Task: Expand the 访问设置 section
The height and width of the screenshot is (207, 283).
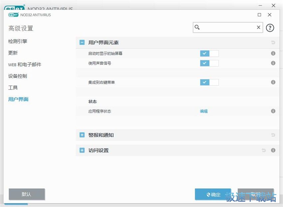Action: click(82, 150)
